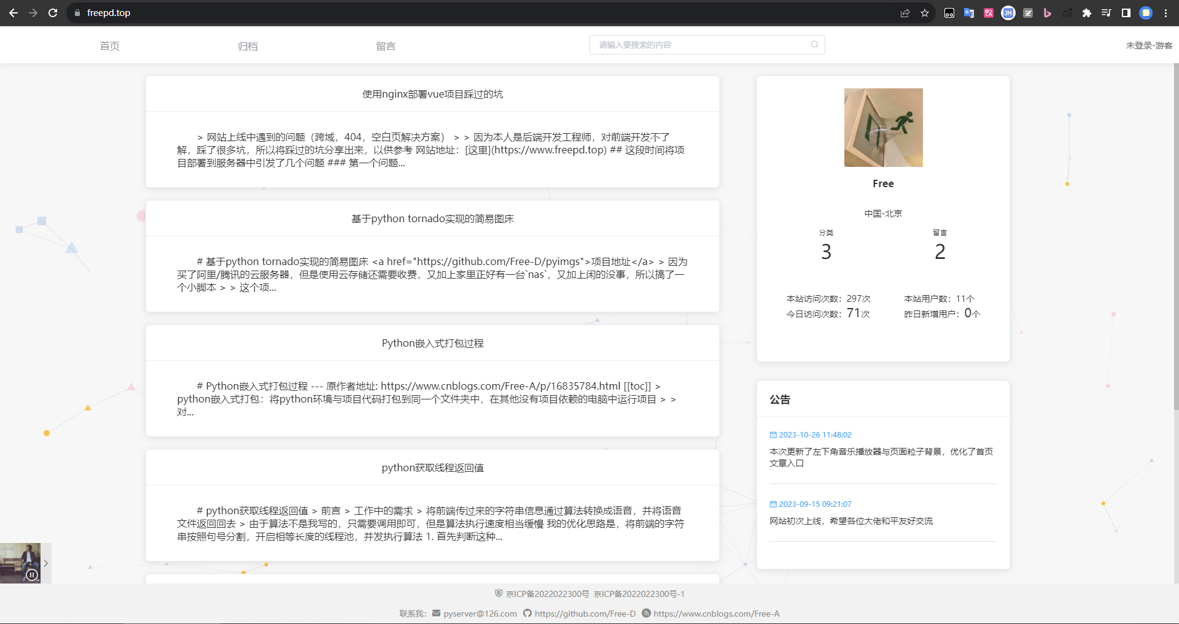Image resolution: width=1179 pixels, height=624 pixels.
Task: Click 本站访问次数 297次 stat
Action: tap(828, 299)
